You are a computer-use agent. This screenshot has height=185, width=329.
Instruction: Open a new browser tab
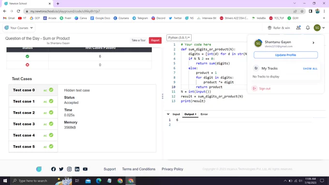tap(58, 3)
